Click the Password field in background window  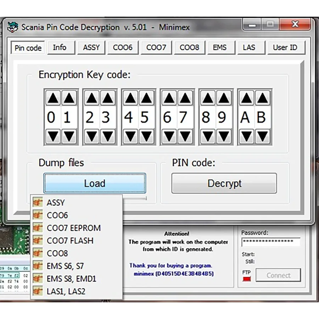coord(271,242)
